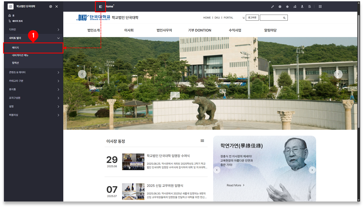364x208 pixels.
Task: Click the site search input field
Action: click(x=271, y=18)
